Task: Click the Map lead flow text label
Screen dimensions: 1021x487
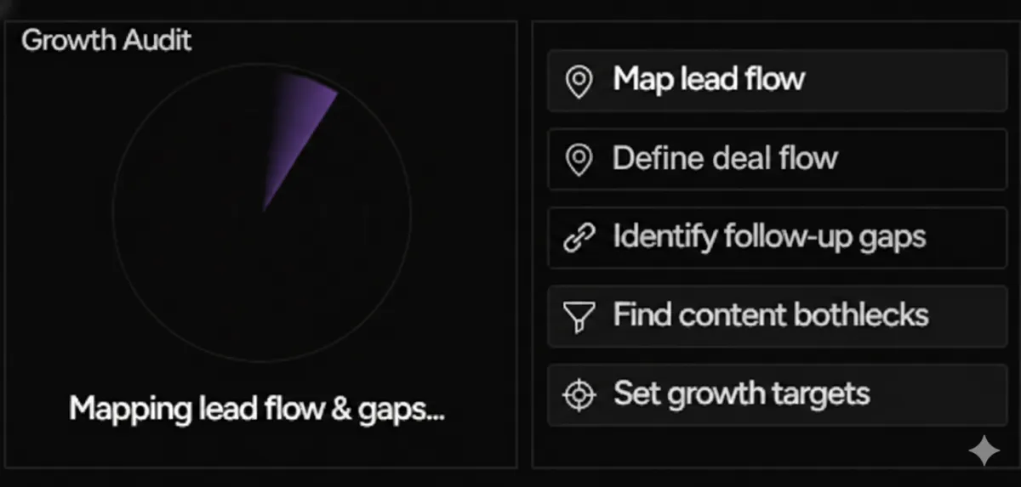Action: click(x=708, y=80)
